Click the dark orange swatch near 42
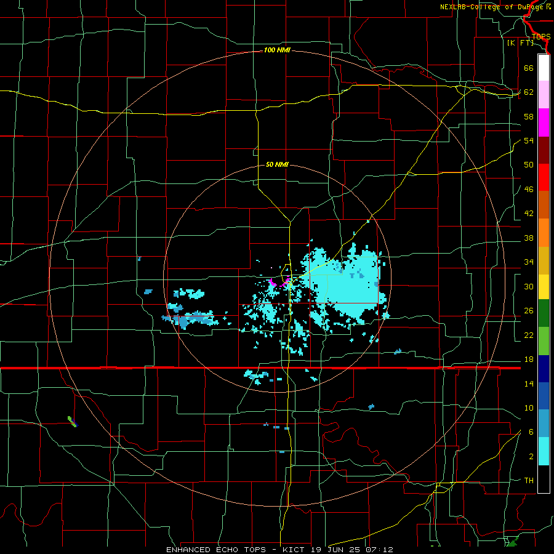 click(544, 205)
